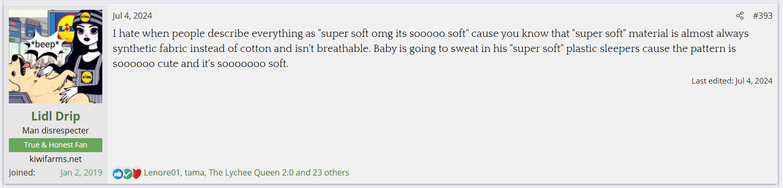The height and width of the screenshot is (188, 783).
Task: Click the 'Last edited: Jul 4, 2024' timestamp
Action: click(x=732, y=81)
